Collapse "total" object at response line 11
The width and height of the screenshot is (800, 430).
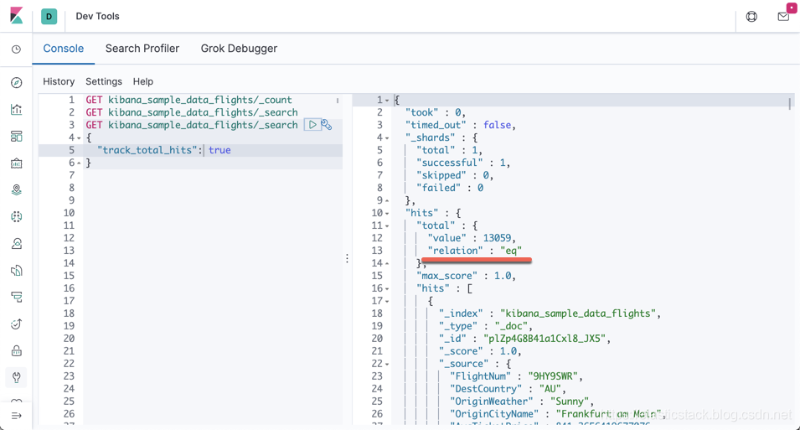point(387,225)
